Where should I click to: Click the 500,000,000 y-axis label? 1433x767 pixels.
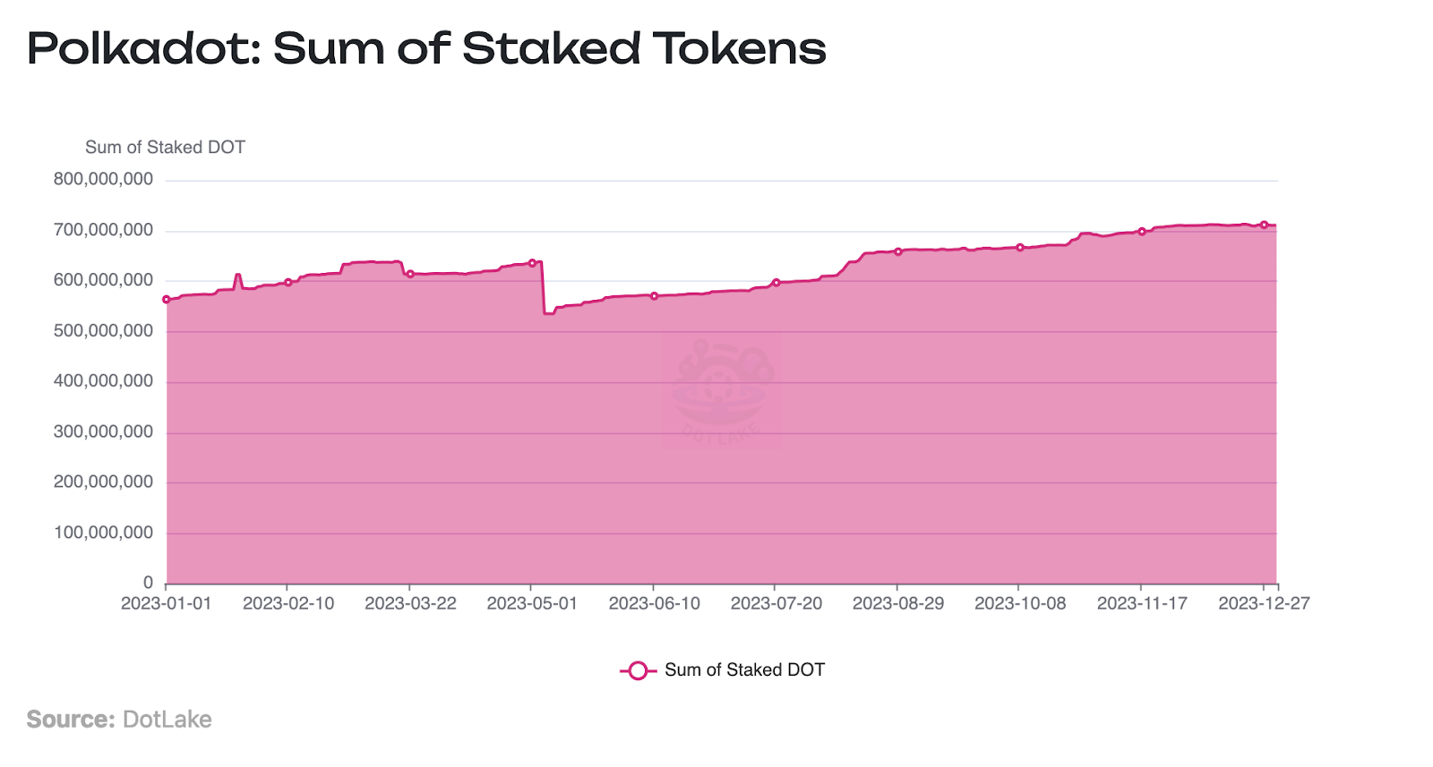[103, 331]
